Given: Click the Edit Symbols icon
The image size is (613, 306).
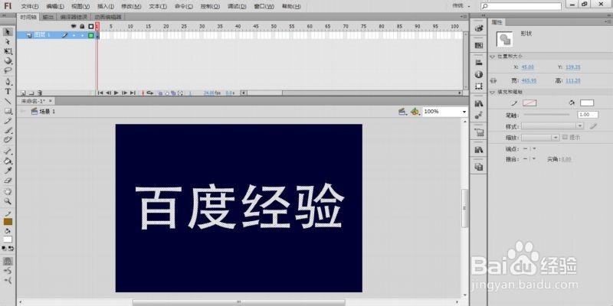Looking at the screenshot, I should point(415,112).
